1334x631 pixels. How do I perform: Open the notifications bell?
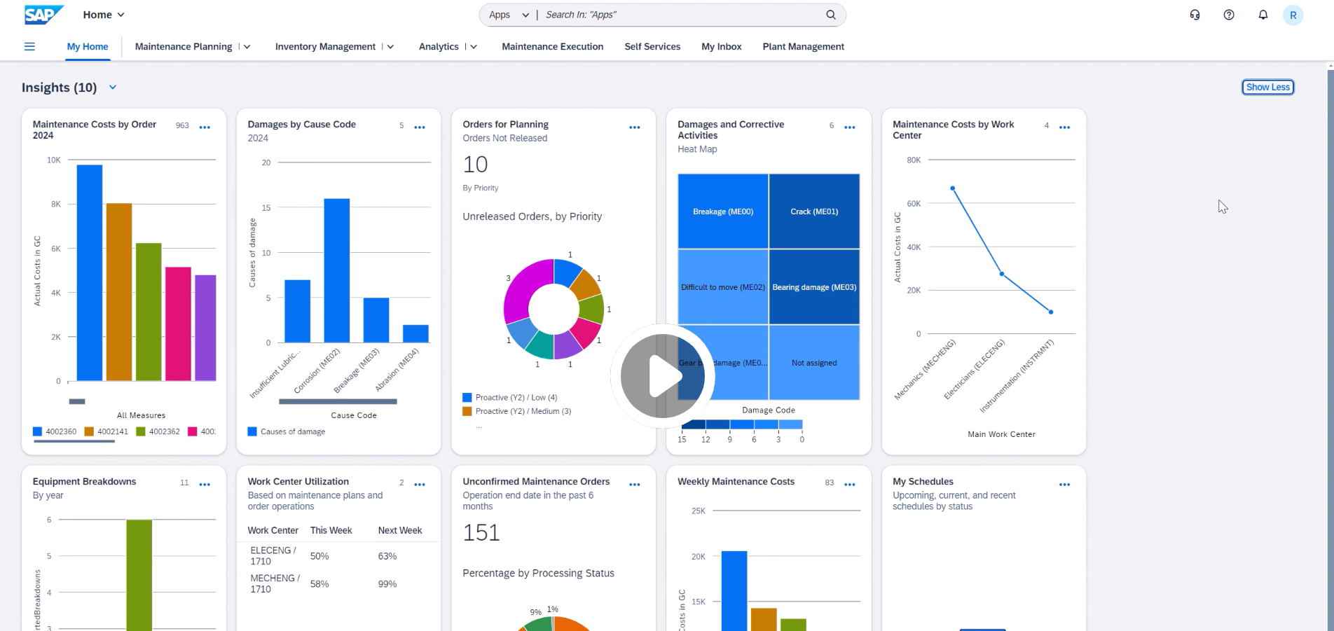click(x=1263, y=15)
